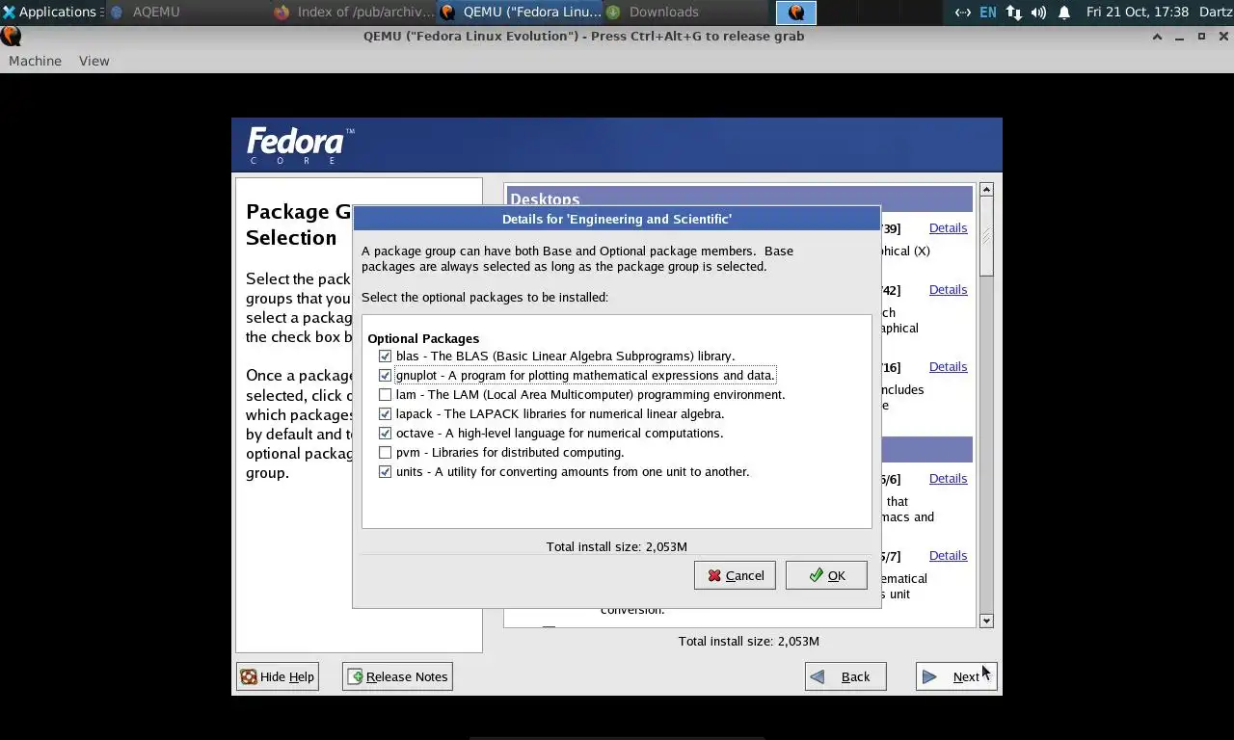Toggle the units utility checkbox
Screen dimensions: 1234x740
click(386, 472)
